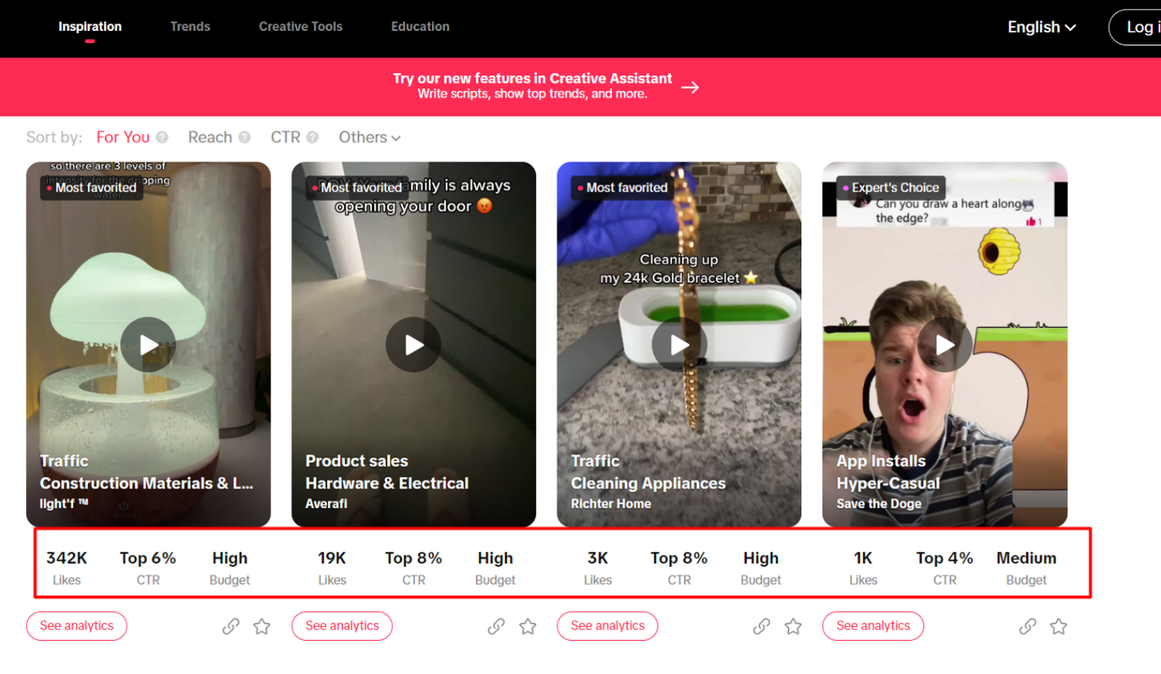Play the Richter Home gold bracelet video

click(679, 345)
